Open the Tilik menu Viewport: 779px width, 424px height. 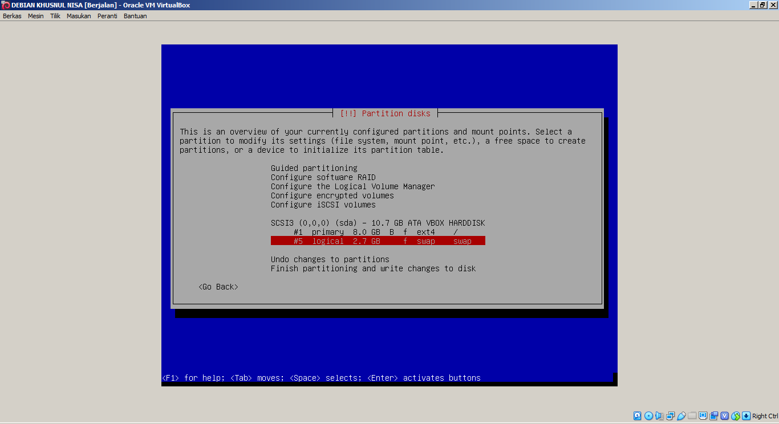(x=55, y=16)
